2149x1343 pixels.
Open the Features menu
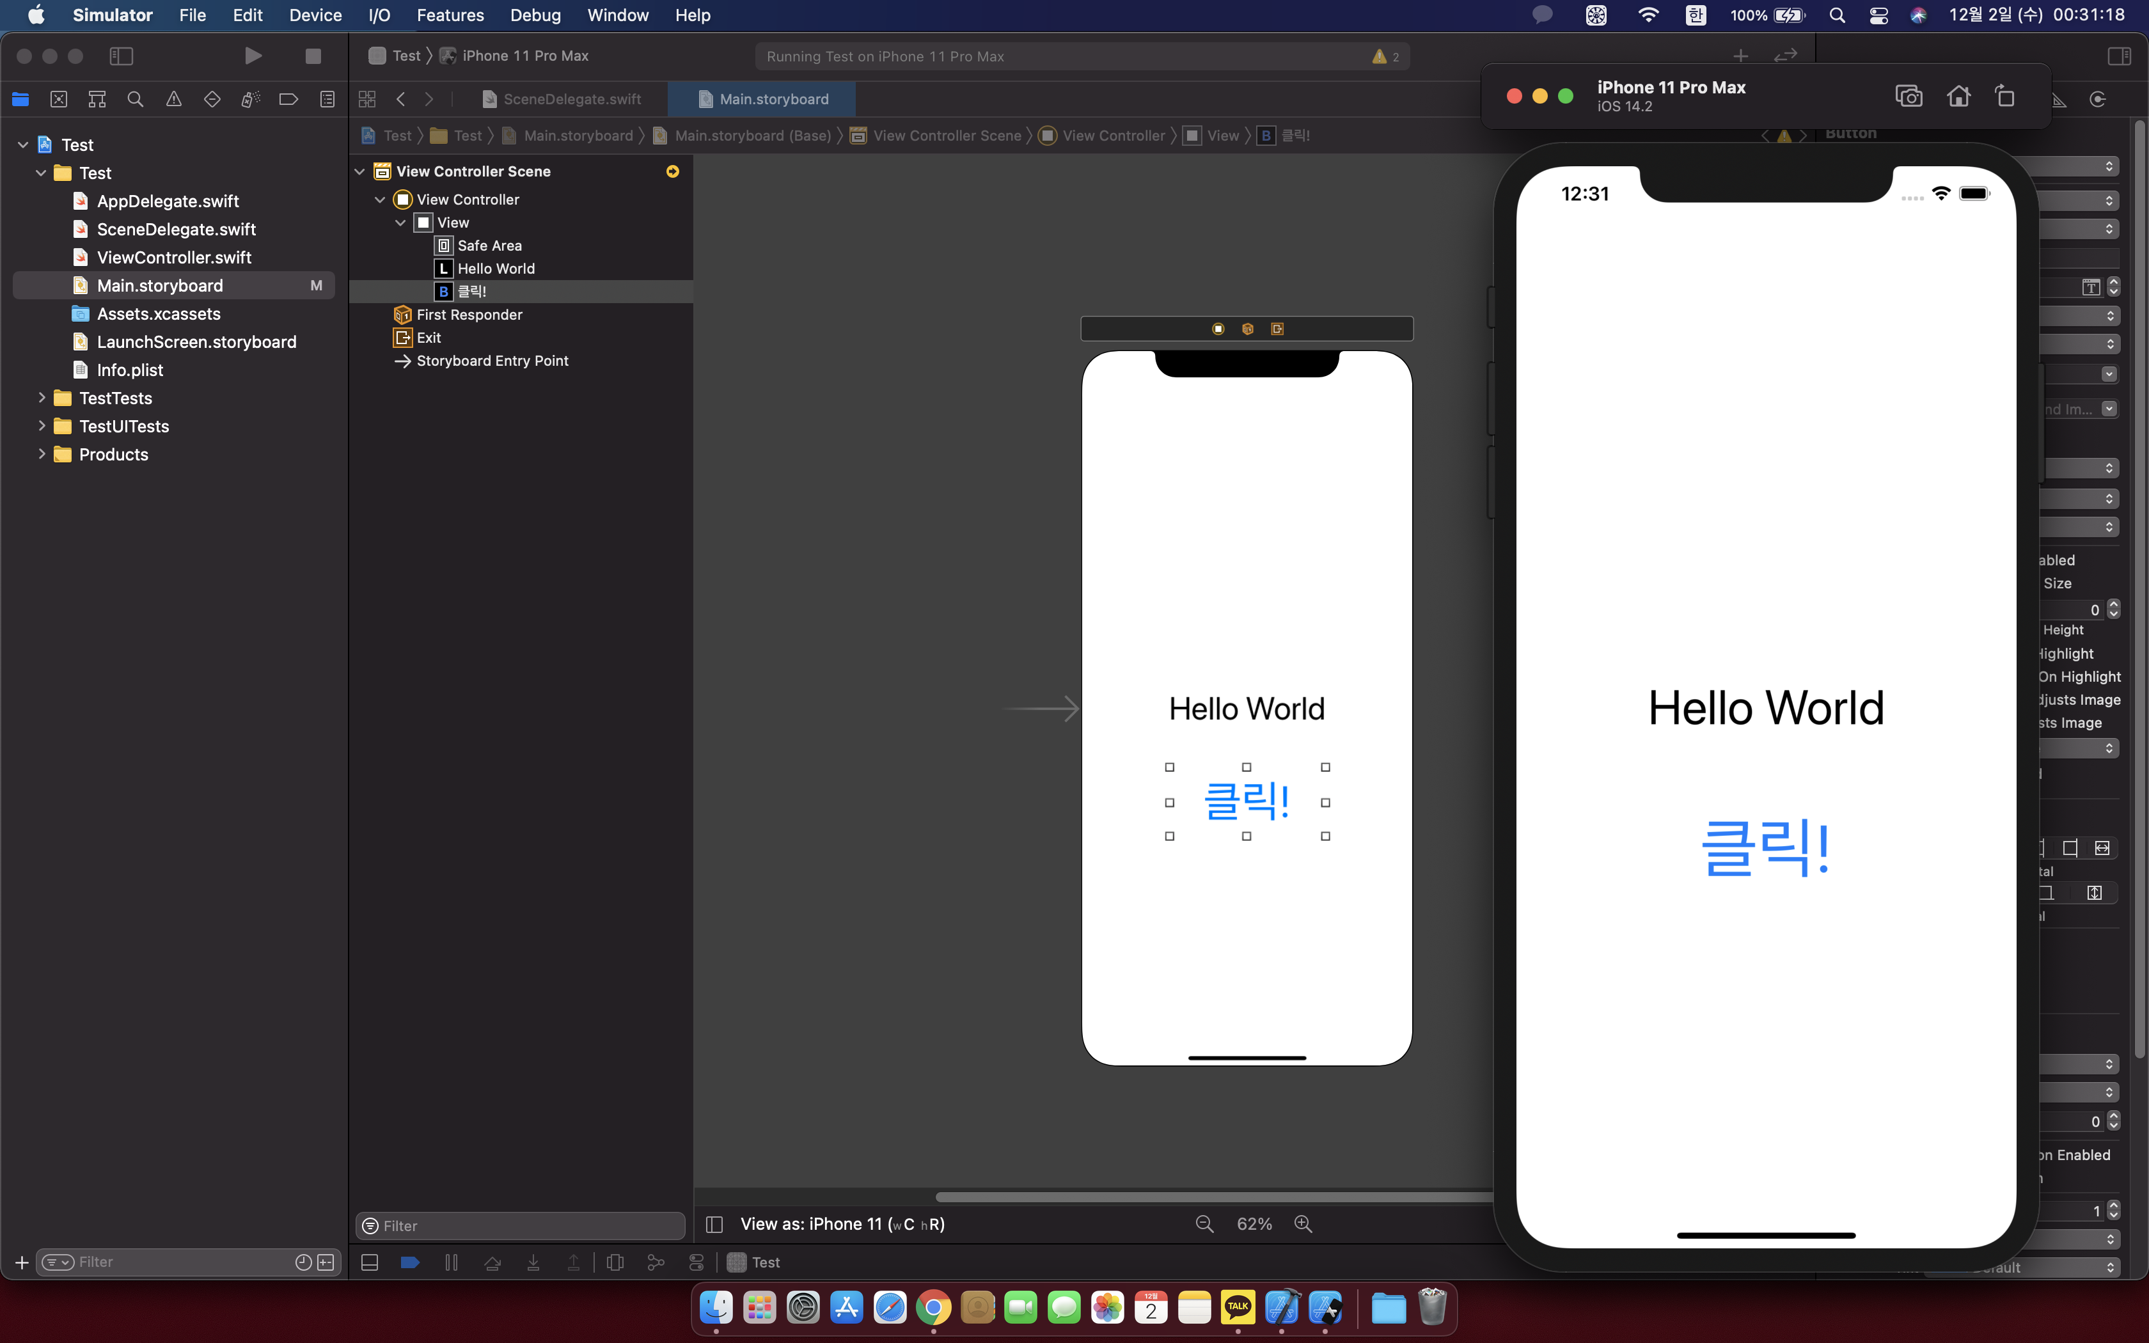point(450,15)
